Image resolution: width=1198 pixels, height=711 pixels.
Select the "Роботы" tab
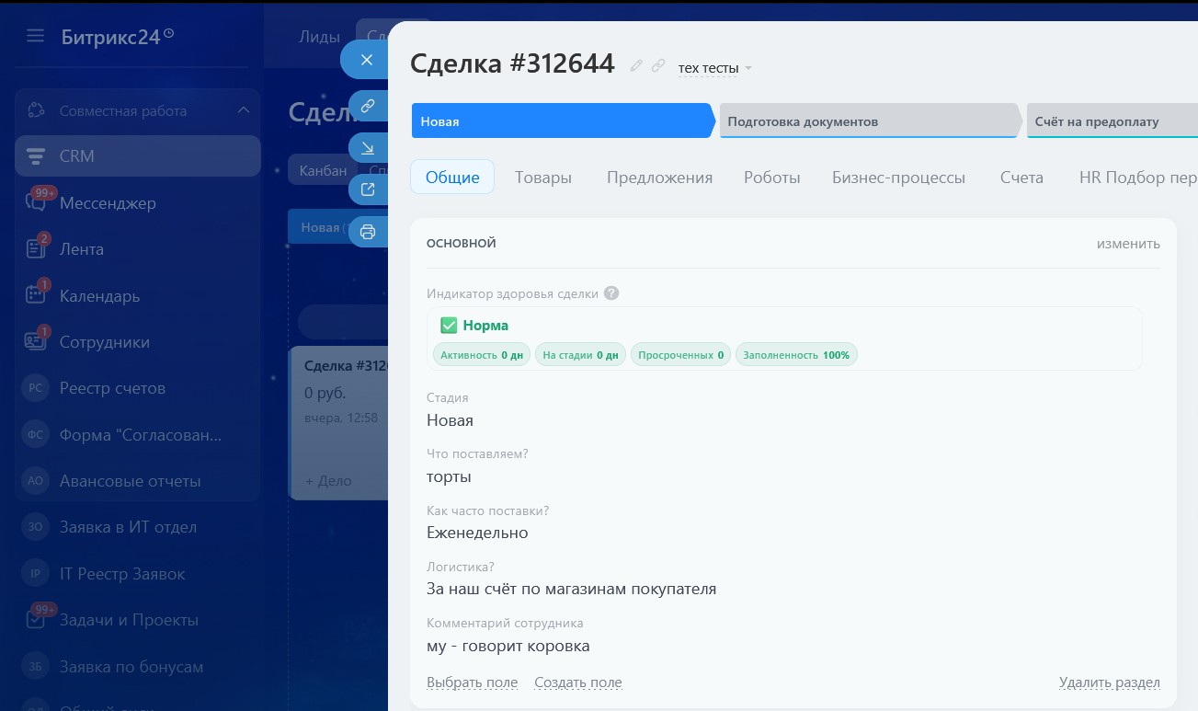(x=771, y=178)
